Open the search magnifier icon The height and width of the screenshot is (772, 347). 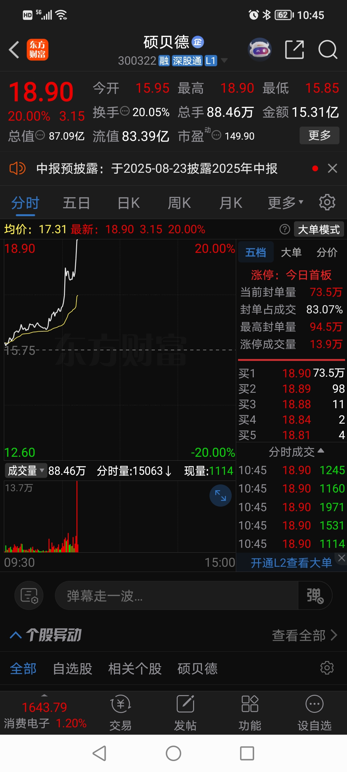tap(328, 50)
